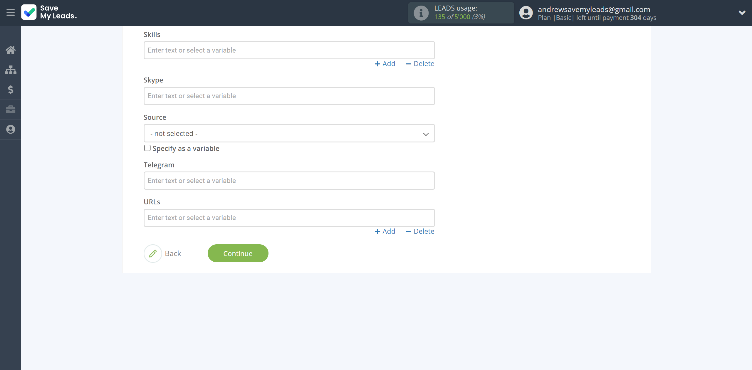Add another Skills field
The width and height of the screenshot is (752, 370).
[x=385, y=64]
